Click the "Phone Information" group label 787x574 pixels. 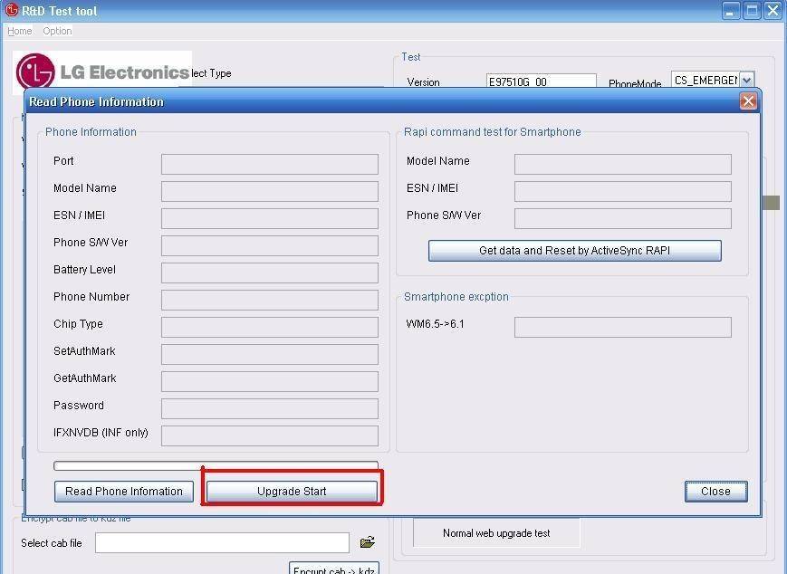point(91,131)
